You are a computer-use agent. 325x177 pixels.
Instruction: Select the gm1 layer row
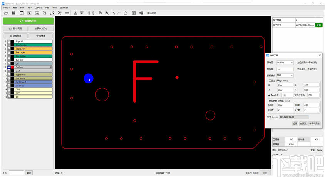click(x=33, y=71)
